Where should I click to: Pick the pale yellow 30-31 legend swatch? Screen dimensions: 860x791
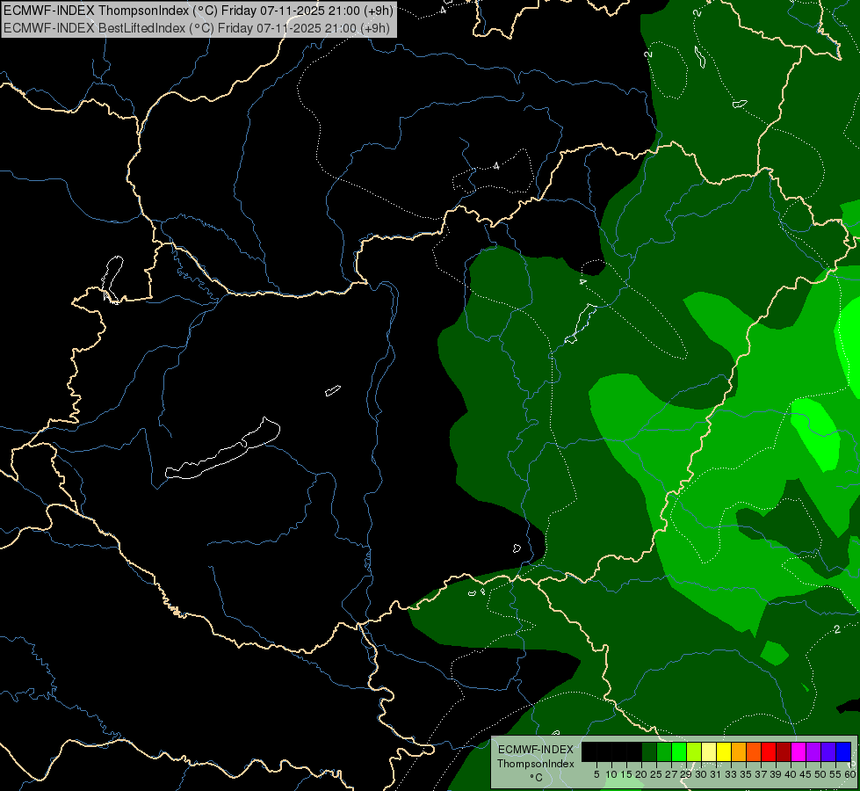[x=709, y=751]
